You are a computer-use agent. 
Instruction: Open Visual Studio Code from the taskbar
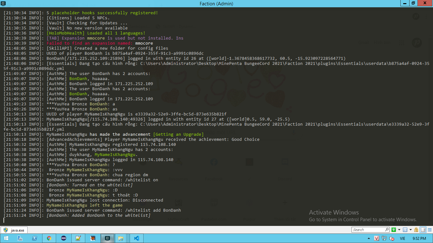coord(136,238)
